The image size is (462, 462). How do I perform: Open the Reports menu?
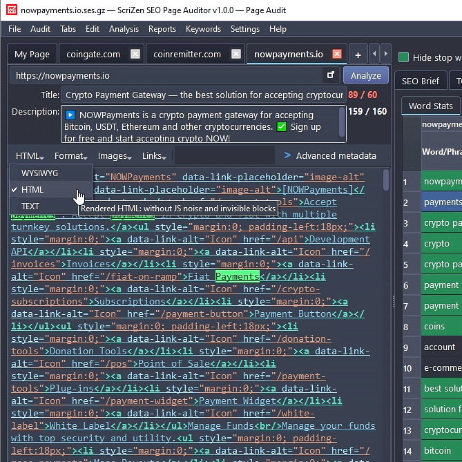tap(162, 29)
